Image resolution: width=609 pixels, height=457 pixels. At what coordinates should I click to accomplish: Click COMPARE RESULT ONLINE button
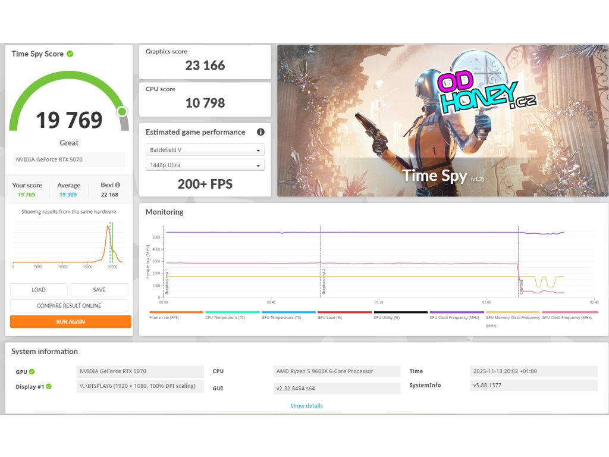(69, 305)
